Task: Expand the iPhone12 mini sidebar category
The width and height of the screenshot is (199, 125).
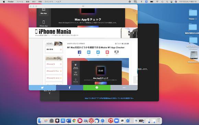Action: (x=54, y=78)
